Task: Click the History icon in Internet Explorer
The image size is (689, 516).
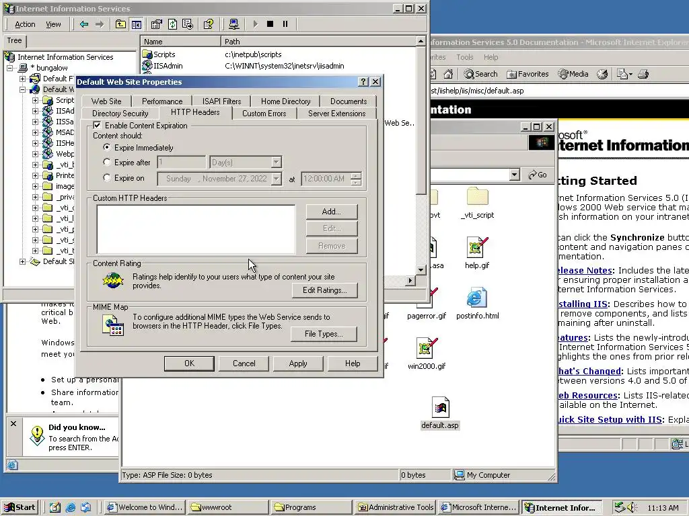Action: pos(602,74)
